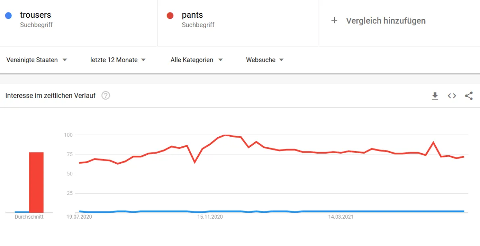Open the Websuche search type dropdown

click(x=265, y=60)
